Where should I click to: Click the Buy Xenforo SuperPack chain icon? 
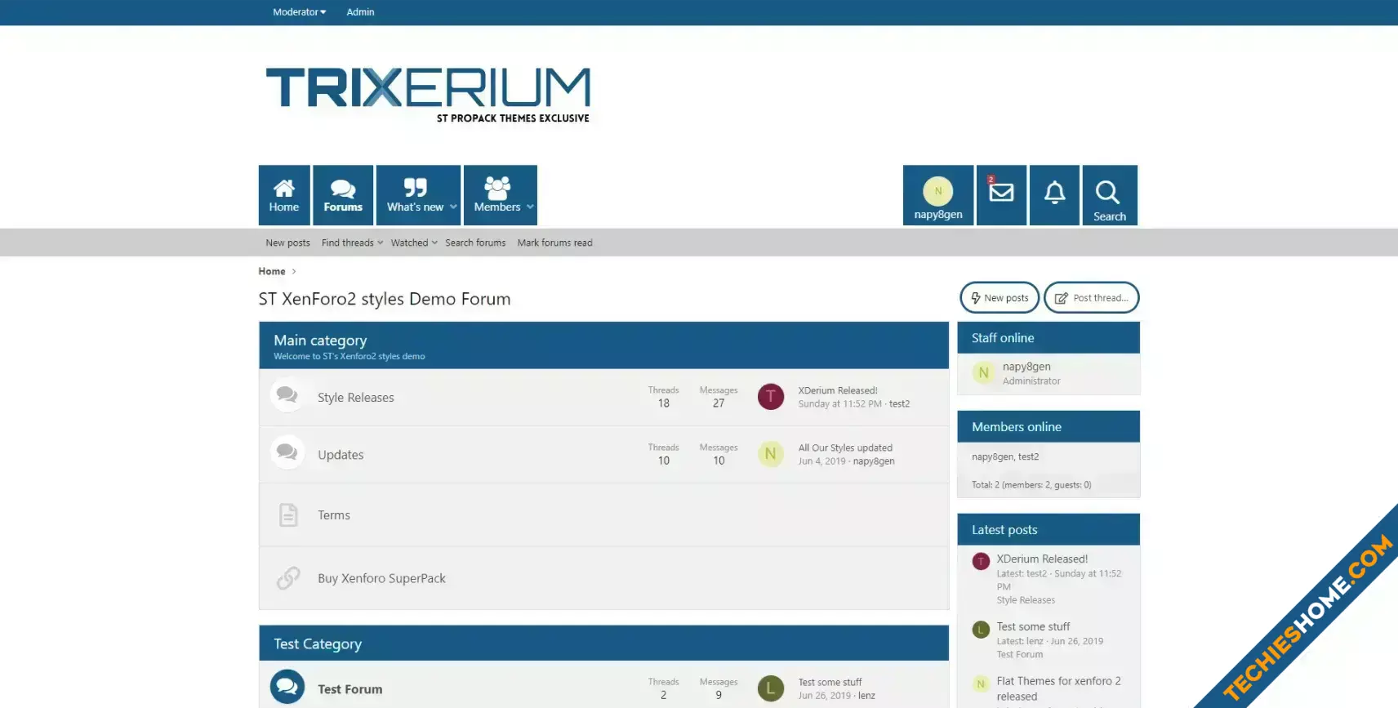click(288, 578)
